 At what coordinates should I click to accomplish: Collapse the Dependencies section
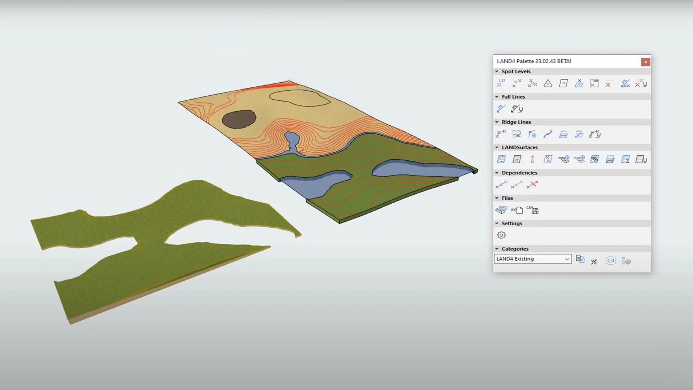(x=497, y=173)
